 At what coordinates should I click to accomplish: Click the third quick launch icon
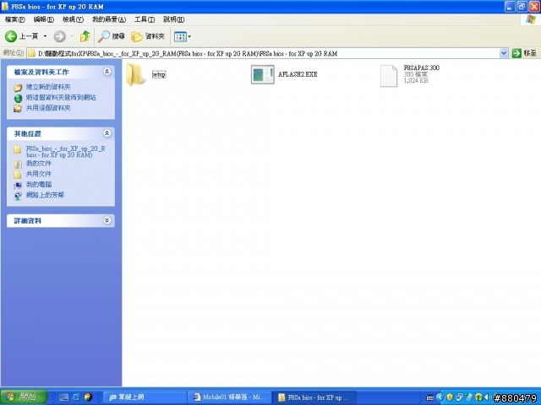click(88, 397)
